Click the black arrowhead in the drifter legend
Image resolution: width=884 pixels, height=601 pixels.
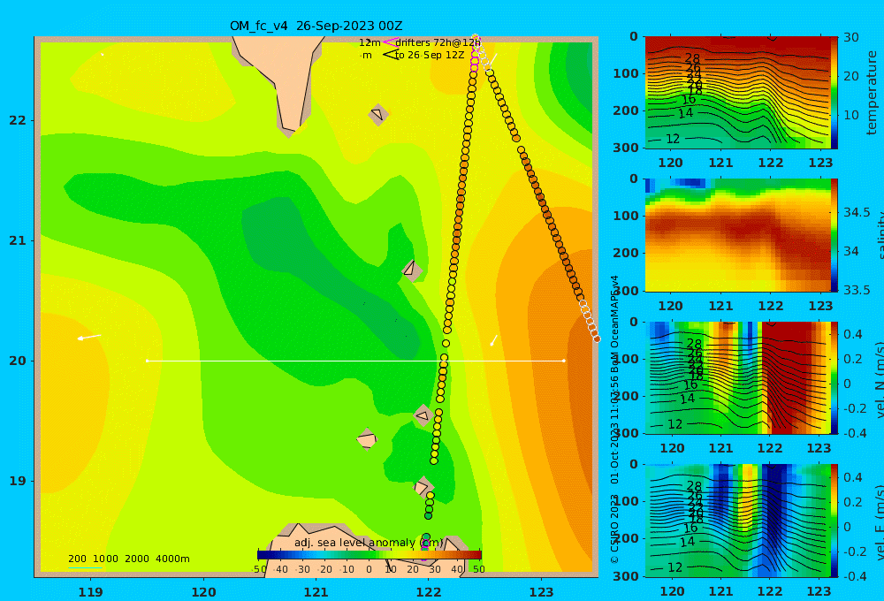[391, 55]
